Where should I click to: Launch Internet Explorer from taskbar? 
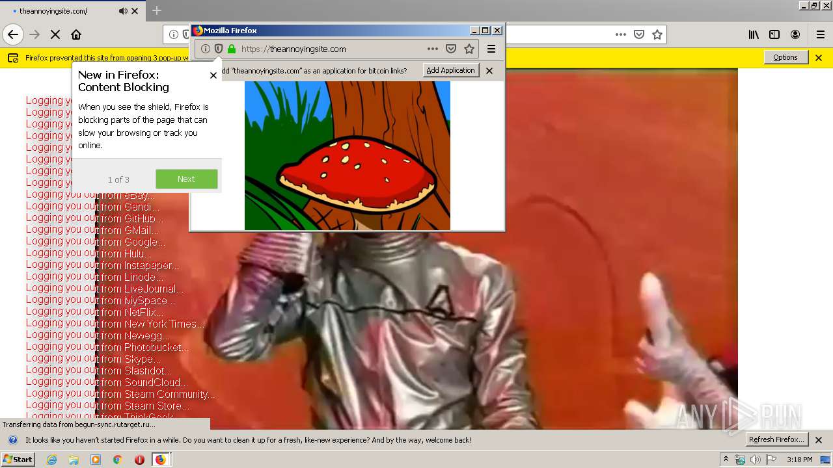click(51, 460)
